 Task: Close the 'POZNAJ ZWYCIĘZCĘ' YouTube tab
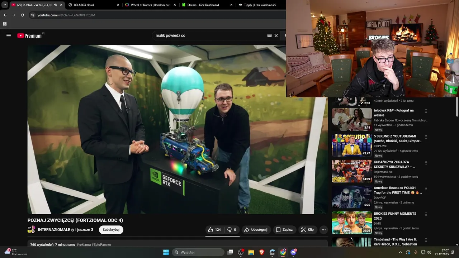click(x=61, y=5)
